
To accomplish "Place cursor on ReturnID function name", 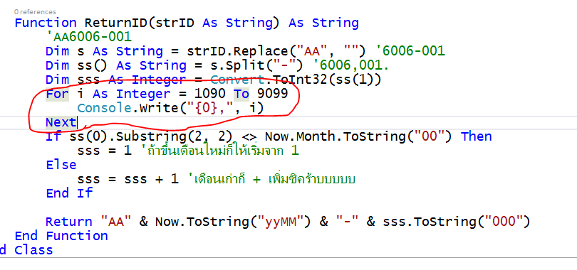I will 115,23.
